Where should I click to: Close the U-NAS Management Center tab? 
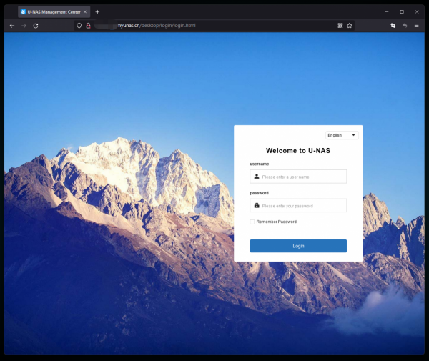[85, 11]
